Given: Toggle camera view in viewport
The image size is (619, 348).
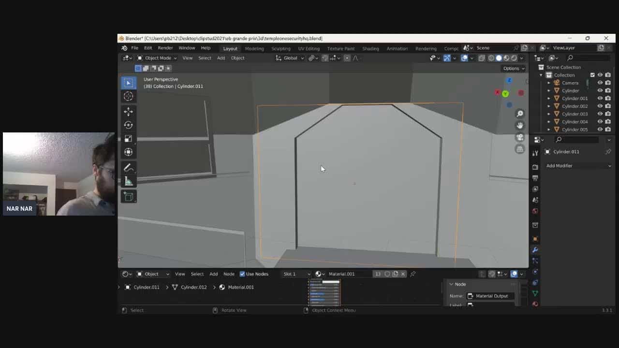Looking at the screenshot, I should point(520,137).
